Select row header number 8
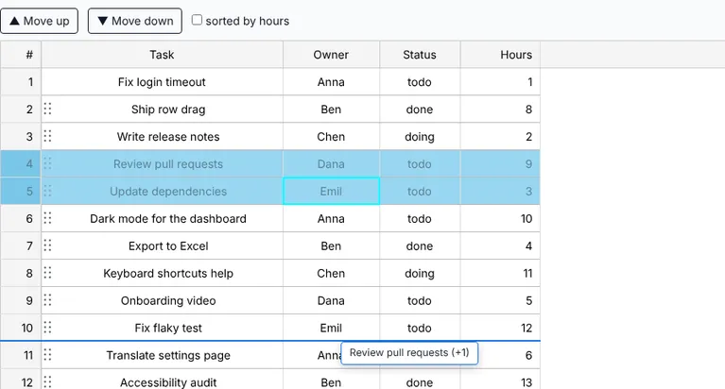Image resolution: width=725 pixels, height=389 pixels. [x=21, y=273]
